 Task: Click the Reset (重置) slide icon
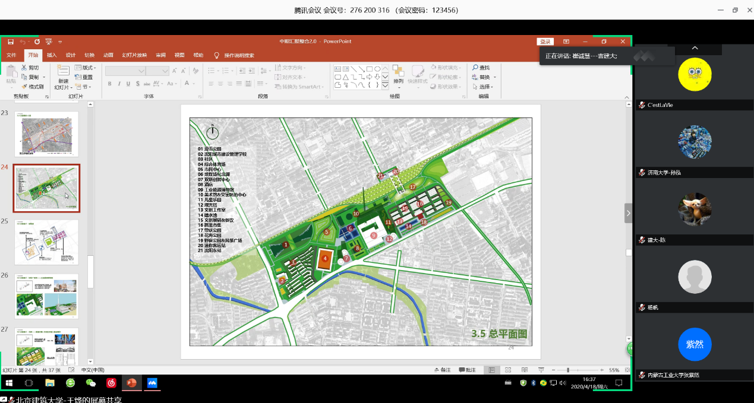pyautogui.click(x=78, y=77)
